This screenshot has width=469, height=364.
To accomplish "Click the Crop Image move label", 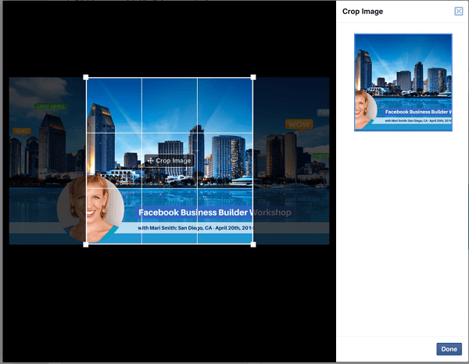I will [x=170, y=161].
